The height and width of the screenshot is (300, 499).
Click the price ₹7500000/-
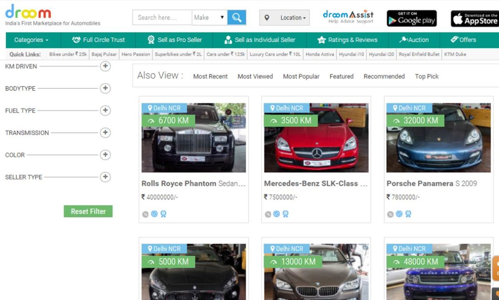pyautogui.click(x=281, y=197)
